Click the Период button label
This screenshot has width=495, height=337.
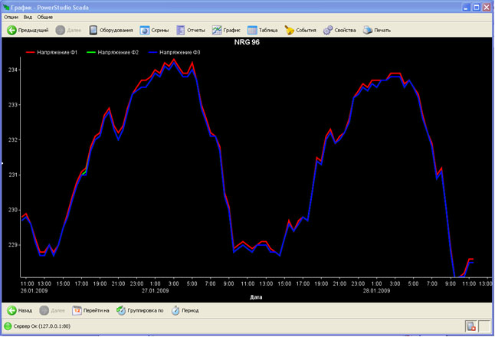point(190,310)
